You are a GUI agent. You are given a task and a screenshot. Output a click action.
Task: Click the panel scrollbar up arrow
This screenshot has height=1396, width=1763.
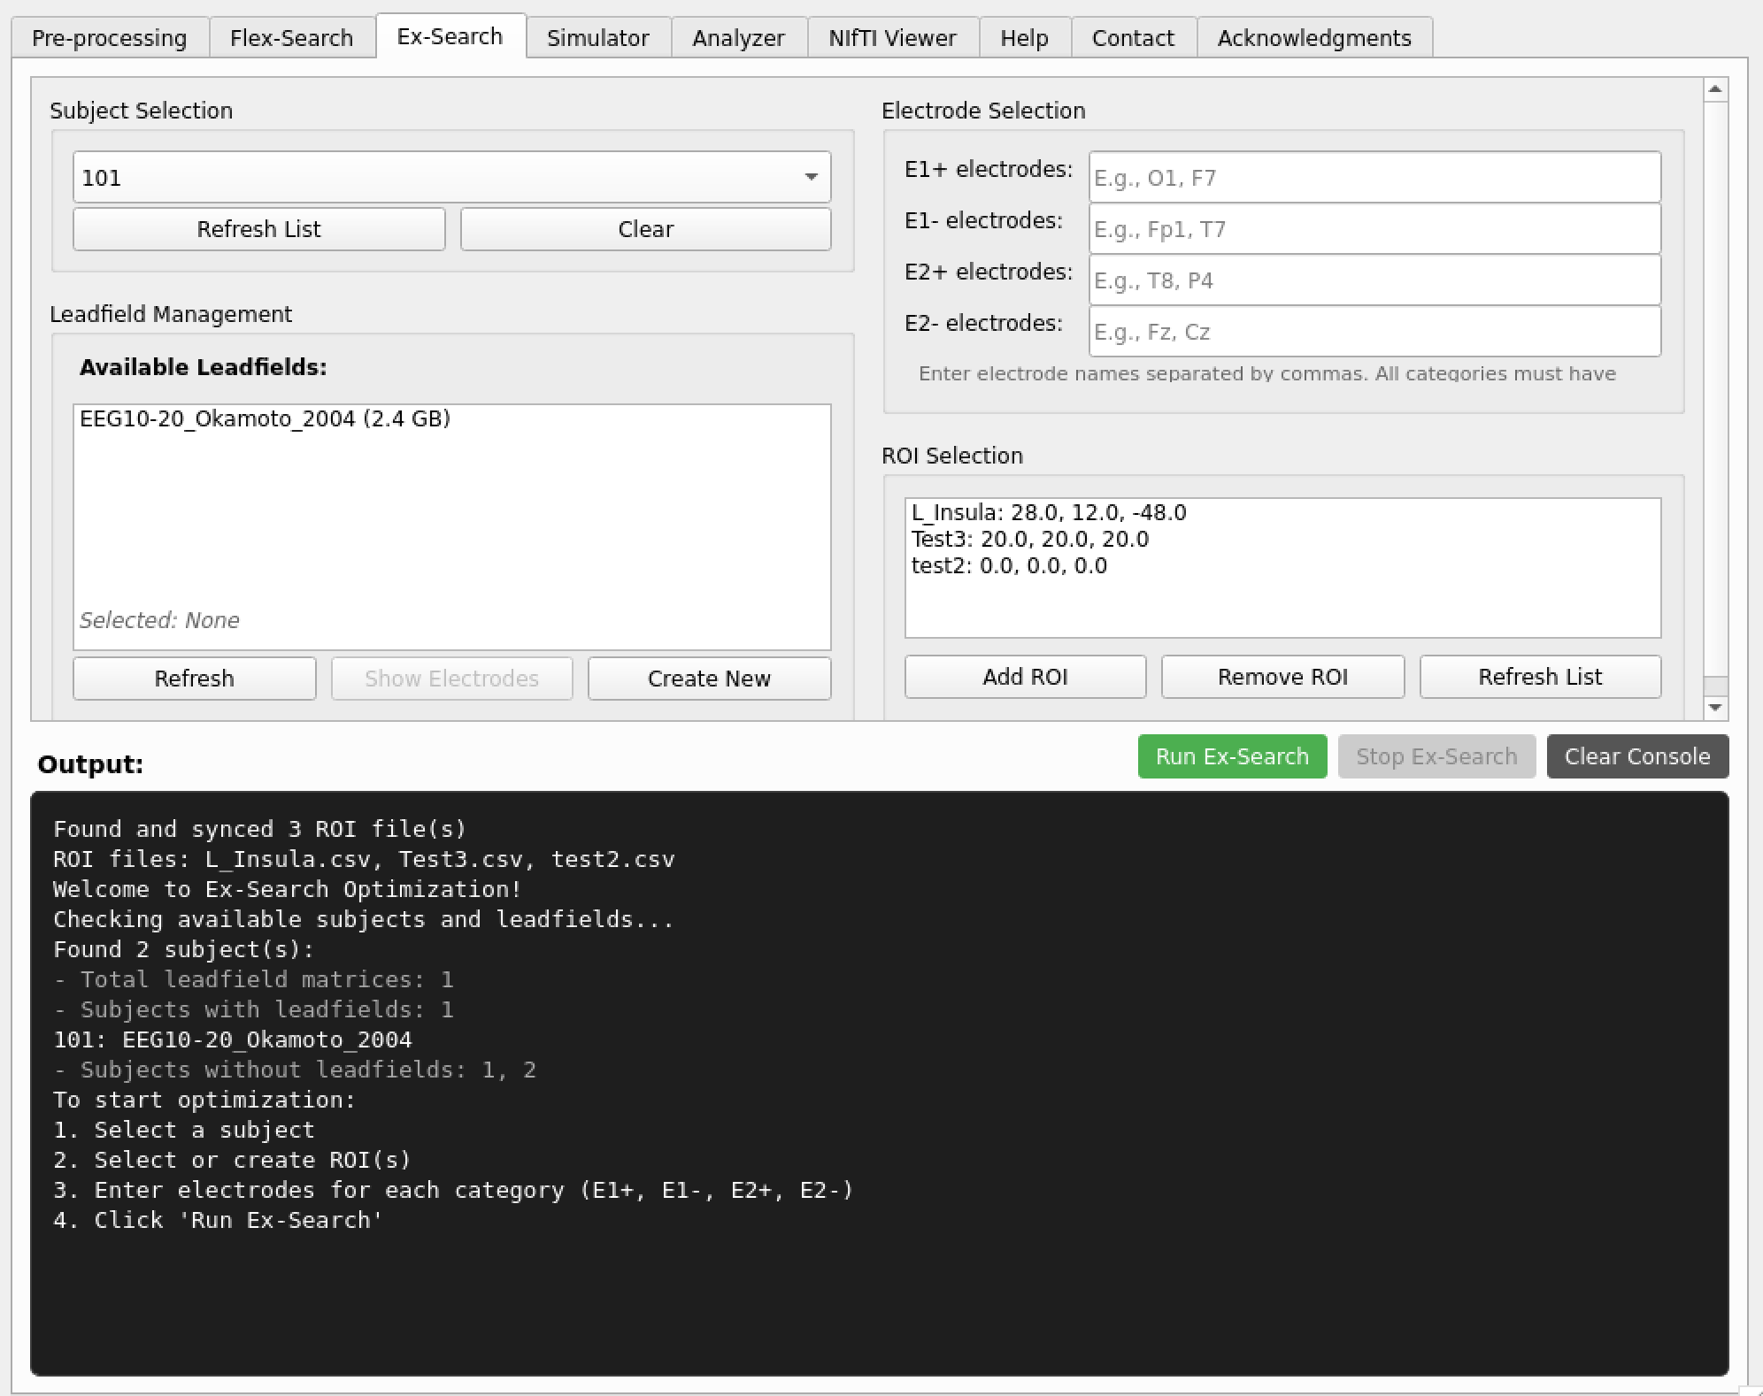tap(1715, 88)
